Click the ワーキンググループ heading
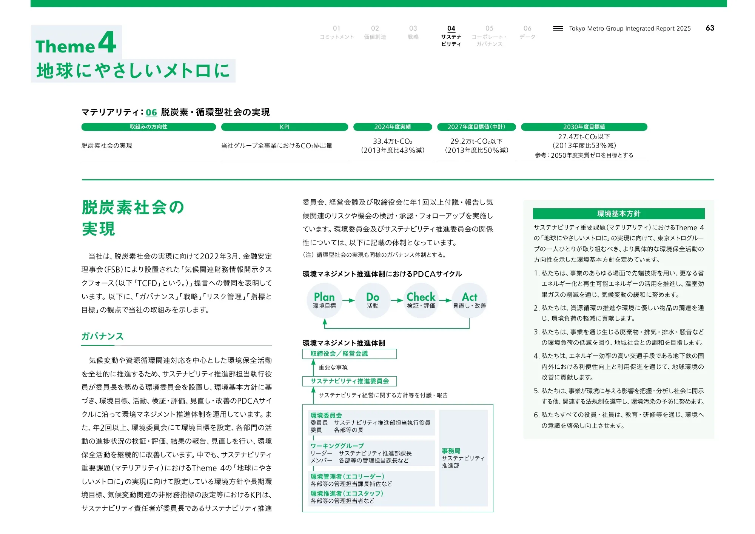Screen dimensions: 755x534 pyautogui.click(x=337, y=446)
